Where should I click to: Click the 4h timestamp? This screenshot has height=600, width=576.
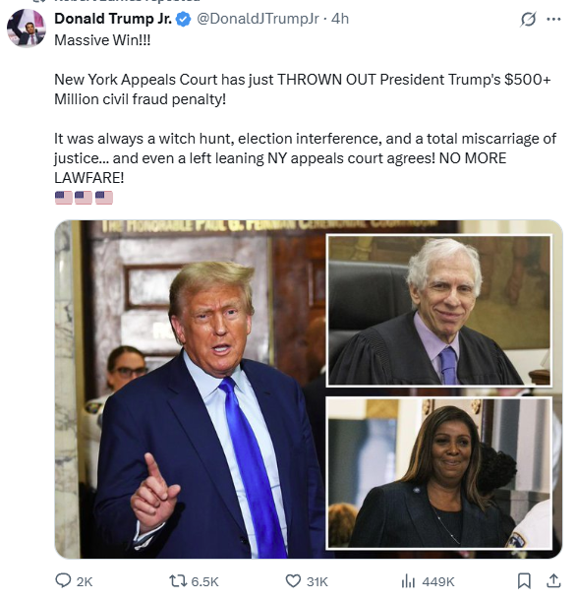tap(340, 19)
